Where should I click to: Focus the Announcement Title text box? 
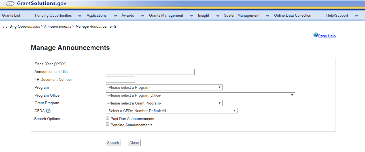pyautogui.click(x=150, y=72)
